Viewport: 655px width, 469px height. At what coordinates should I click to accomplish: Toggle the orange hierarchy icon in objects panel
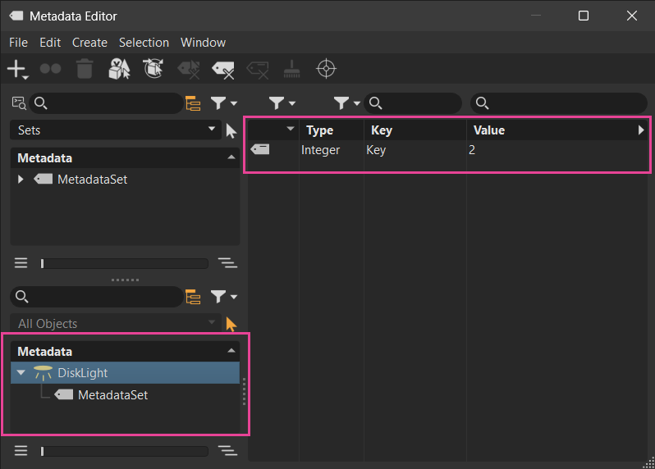[193, 297]
